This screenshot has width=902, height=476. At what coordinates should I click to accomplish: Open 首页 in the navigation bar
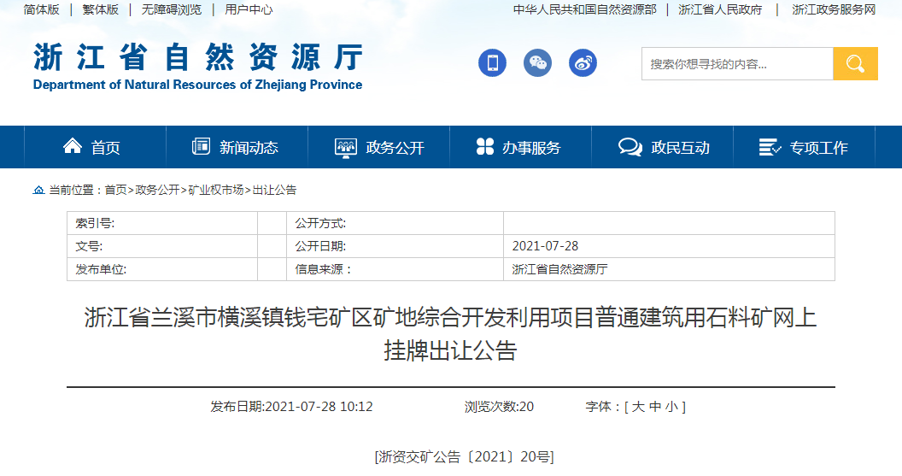[94, 148]
